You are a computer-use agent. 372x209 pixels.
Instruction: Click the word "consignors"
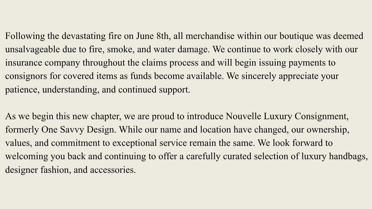pyautogui.click(x=26, y=76)
